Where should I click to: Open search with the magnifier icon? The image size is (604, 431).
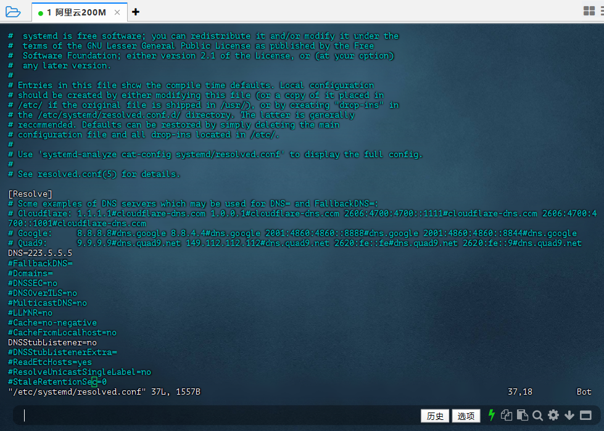(x=537, y=415)
